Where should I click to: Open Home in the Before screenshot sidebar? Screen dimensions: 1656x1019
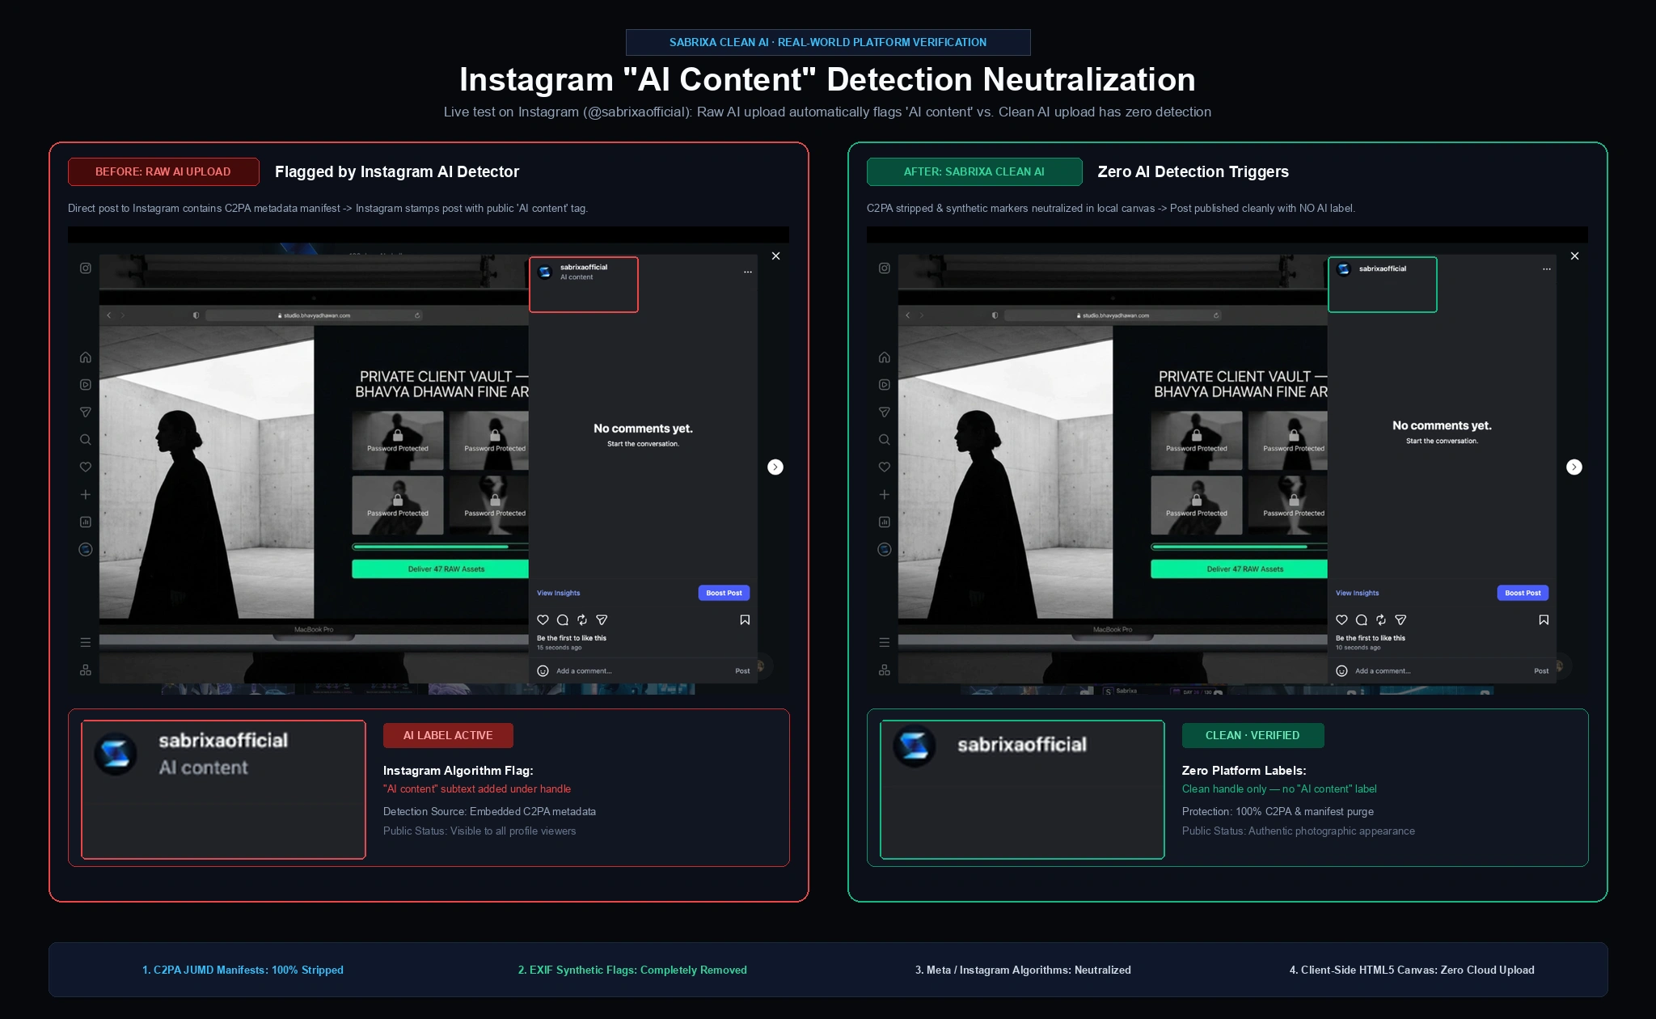(86, 357)
